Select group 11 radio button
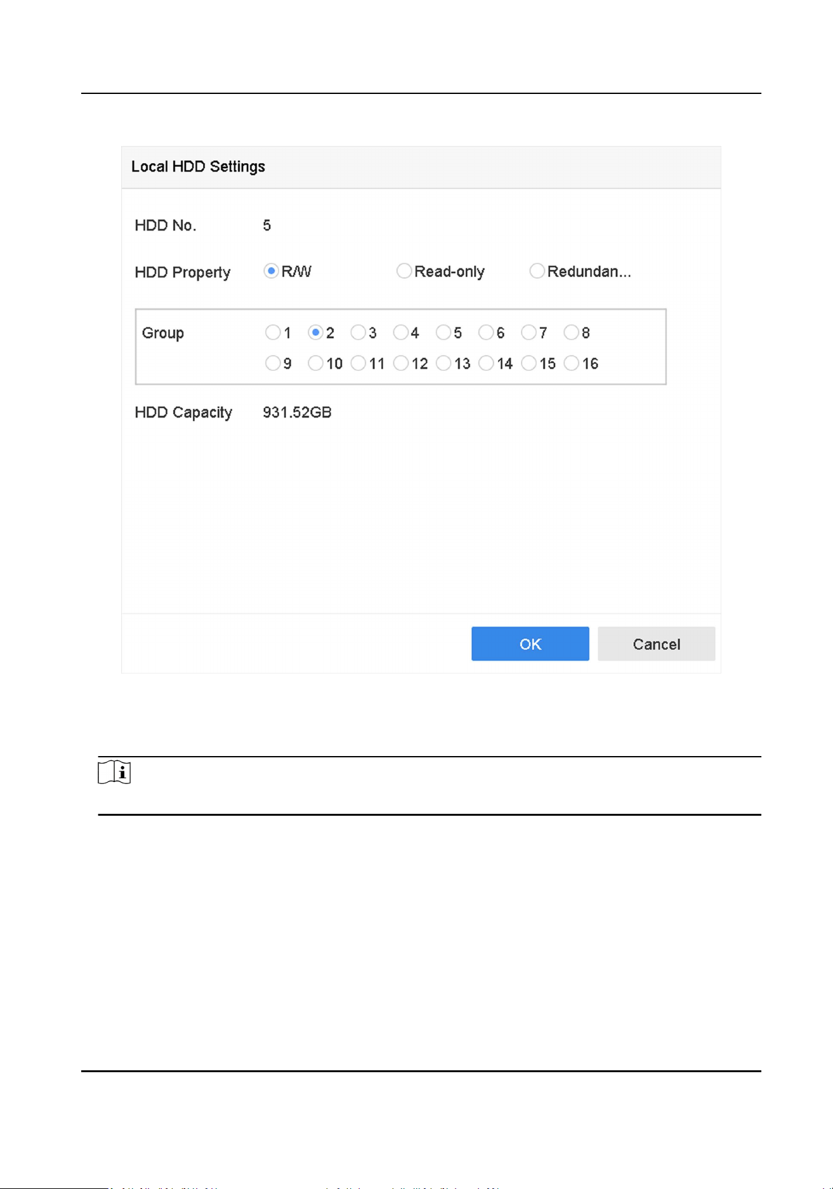 click(x=358, y=363)
